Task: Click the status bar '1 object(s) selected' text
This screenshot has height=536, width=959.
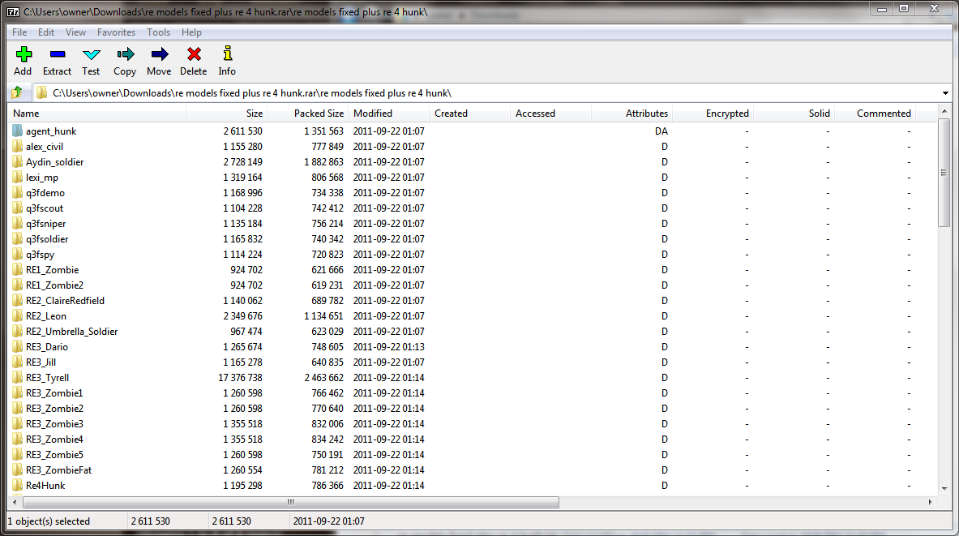Action: pyautogui.click(x=49, y=521)
